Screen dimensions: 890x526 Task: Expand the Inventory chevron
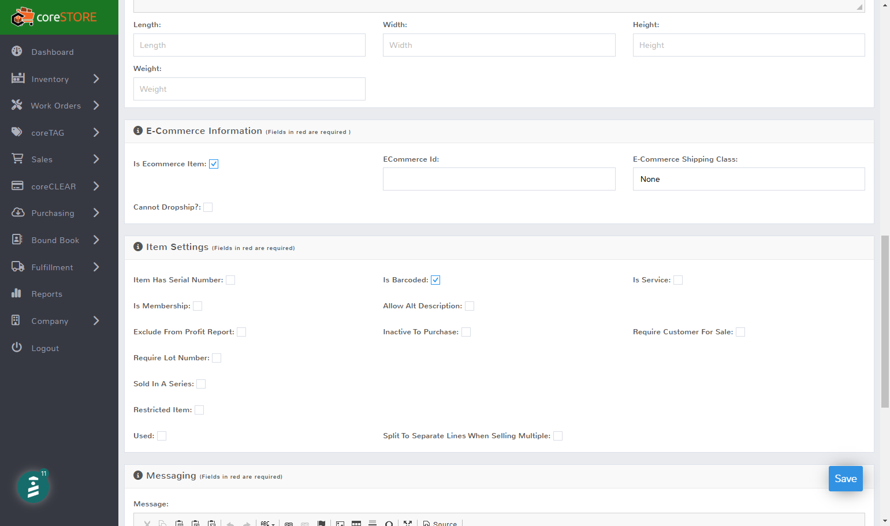pyautogui.click(x=96, y=79)
